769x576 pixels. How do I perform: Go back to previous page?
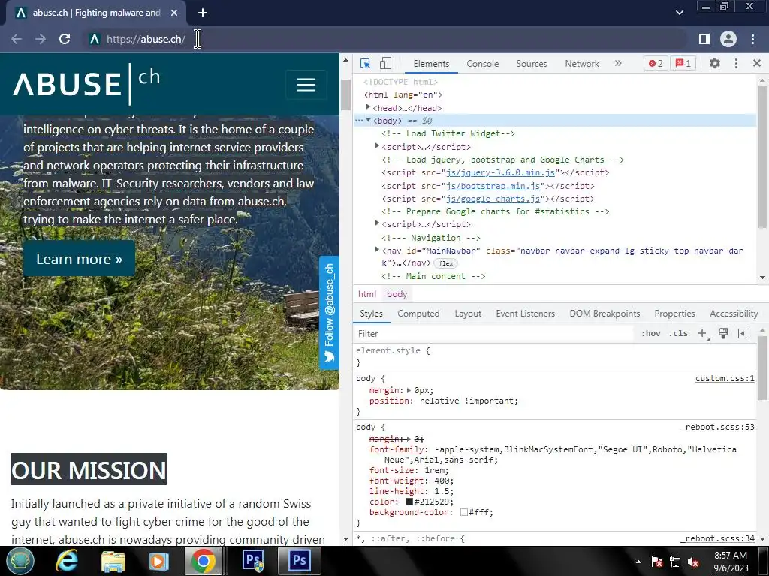17,39
